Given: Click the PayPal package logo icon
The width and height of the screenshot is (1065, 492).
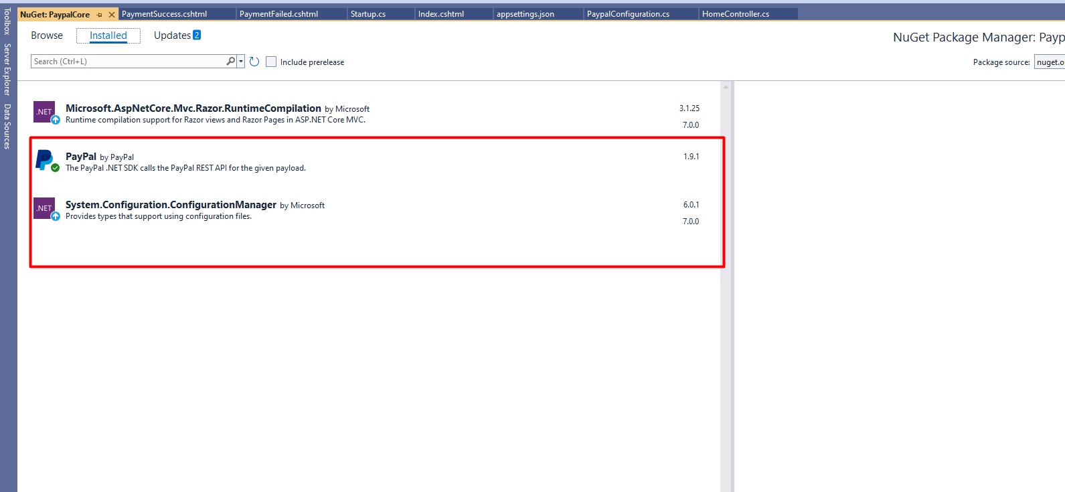Looking at the screenshot, I should 44,160.
